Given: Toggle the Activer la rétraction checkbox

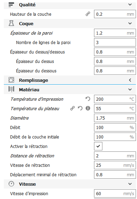Looking at the screenshot, I should click(98, 146).
